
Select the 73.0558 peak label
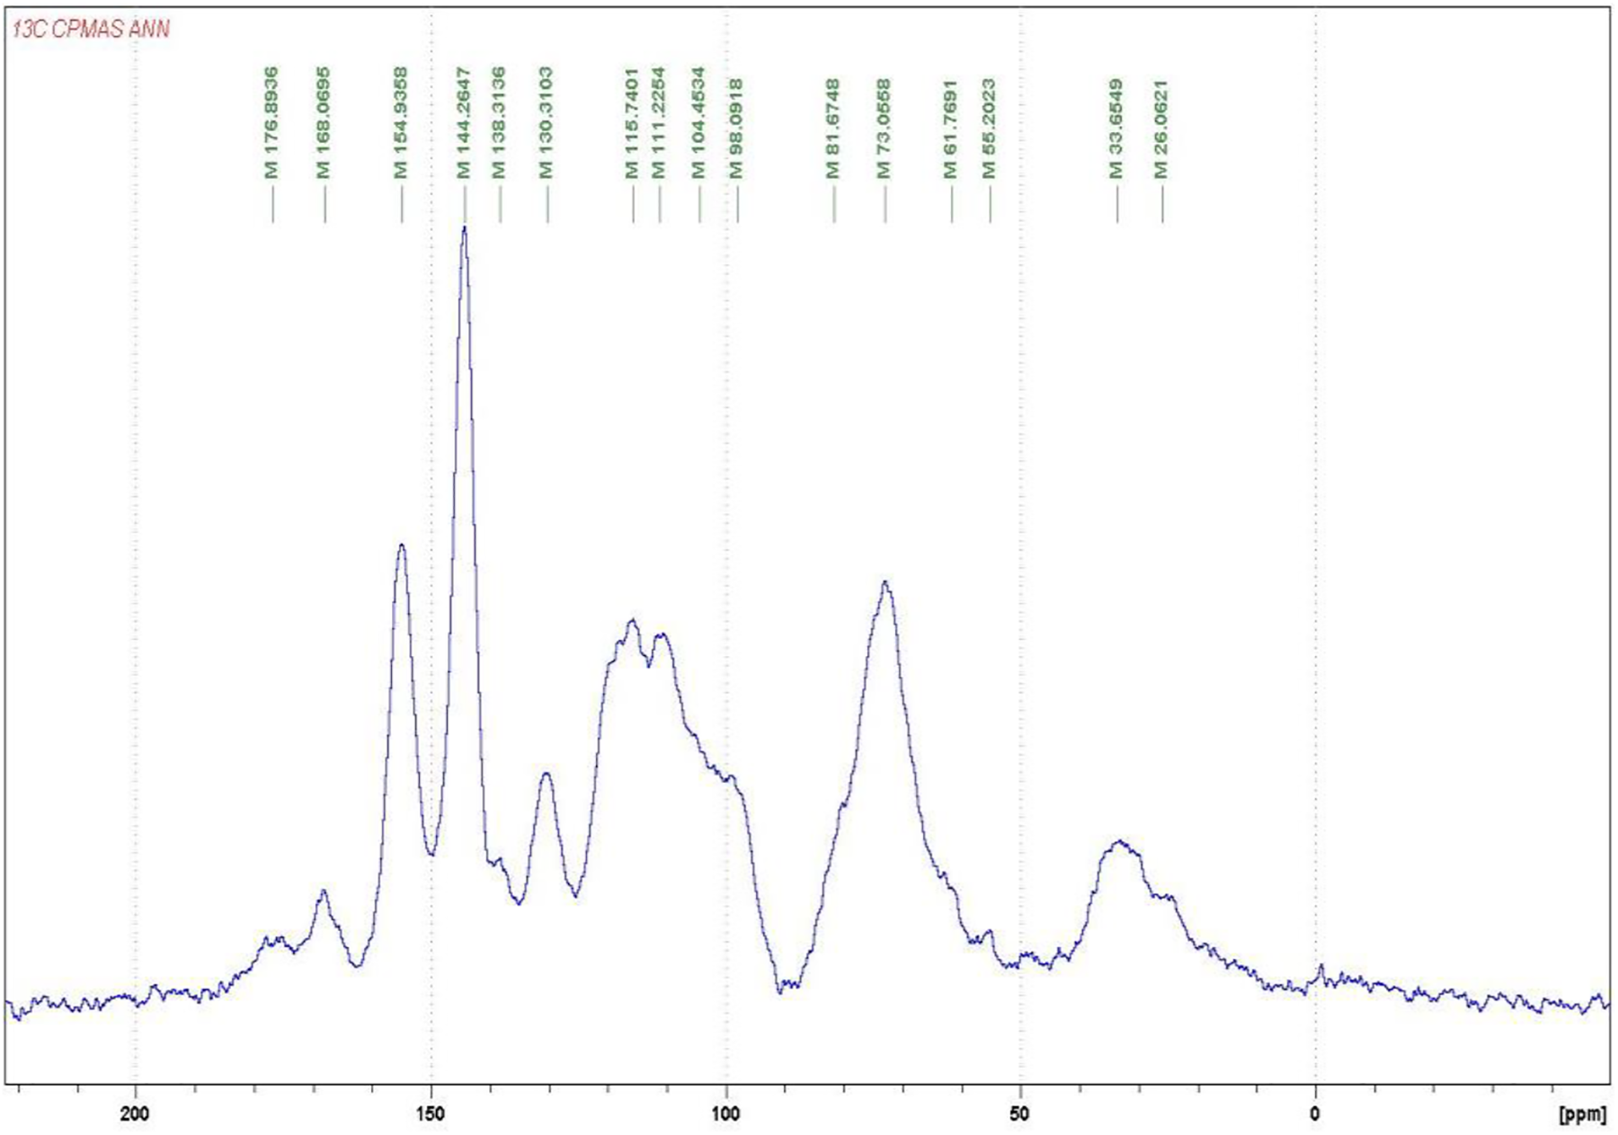tap(884, 129)
